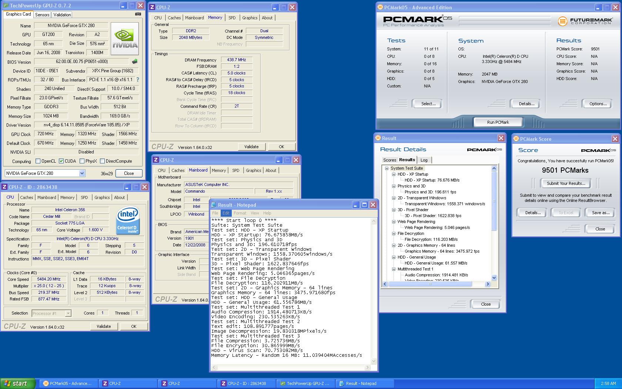Screen dimensions: 622x389
Task: Click the PCMark Score window title icon
Action: [516, 139]
